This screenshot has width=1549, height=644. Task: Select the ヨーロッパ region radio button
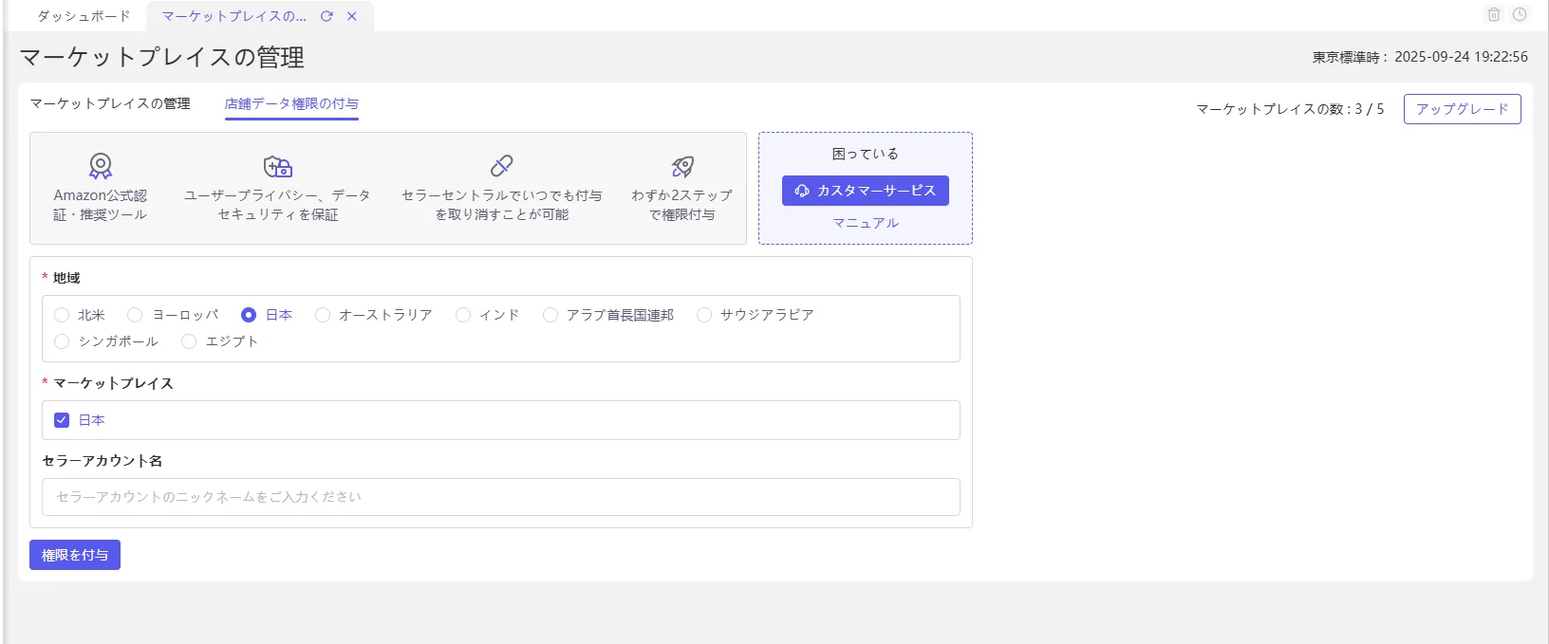(x=135, y=315)
